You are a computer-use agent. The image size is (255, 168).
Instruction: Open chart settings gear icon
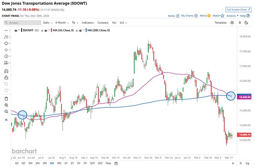(232, 22)
